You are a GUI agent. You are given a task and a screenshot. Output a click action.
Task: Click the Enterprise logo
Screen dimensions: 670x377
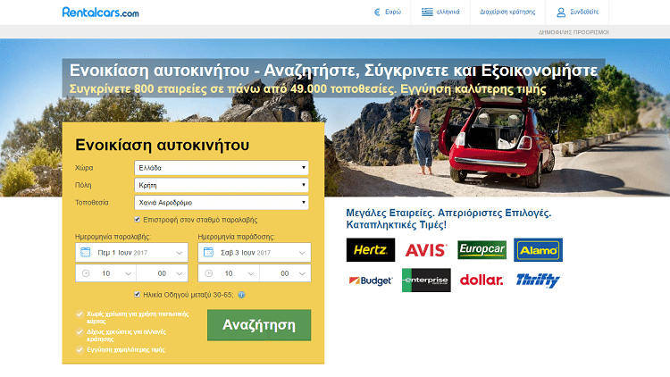[x=426, y=280]
